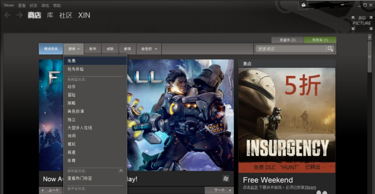Click the forward navigation arrow

[x=19, y=15]
